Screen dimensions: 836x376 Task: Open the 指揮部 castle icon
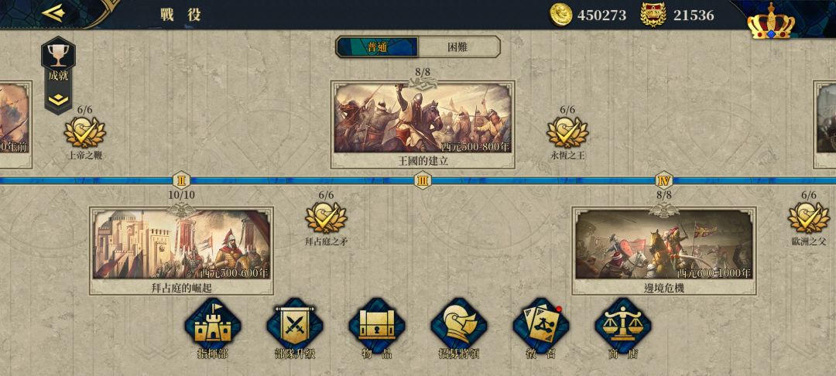pyautogui.click(x=213, y=326)
